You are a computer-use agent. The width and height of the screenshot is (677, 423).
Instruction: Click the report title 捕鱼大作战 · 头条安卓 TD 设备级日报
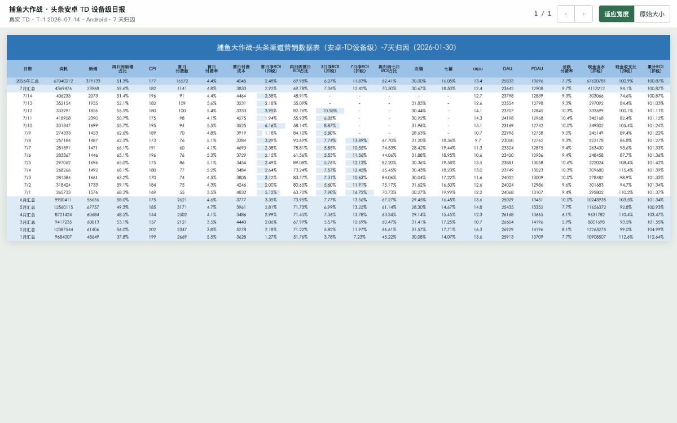[67, 10]
